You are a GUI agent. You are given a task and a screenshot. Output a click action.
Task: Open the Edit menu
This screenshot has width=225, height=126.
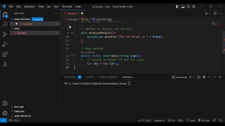(x=18, y=7)
